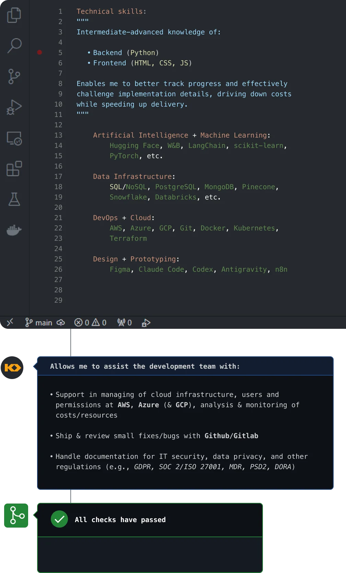Open the Run and Debug icon
The image size is (346, 573).
(14, 107)
